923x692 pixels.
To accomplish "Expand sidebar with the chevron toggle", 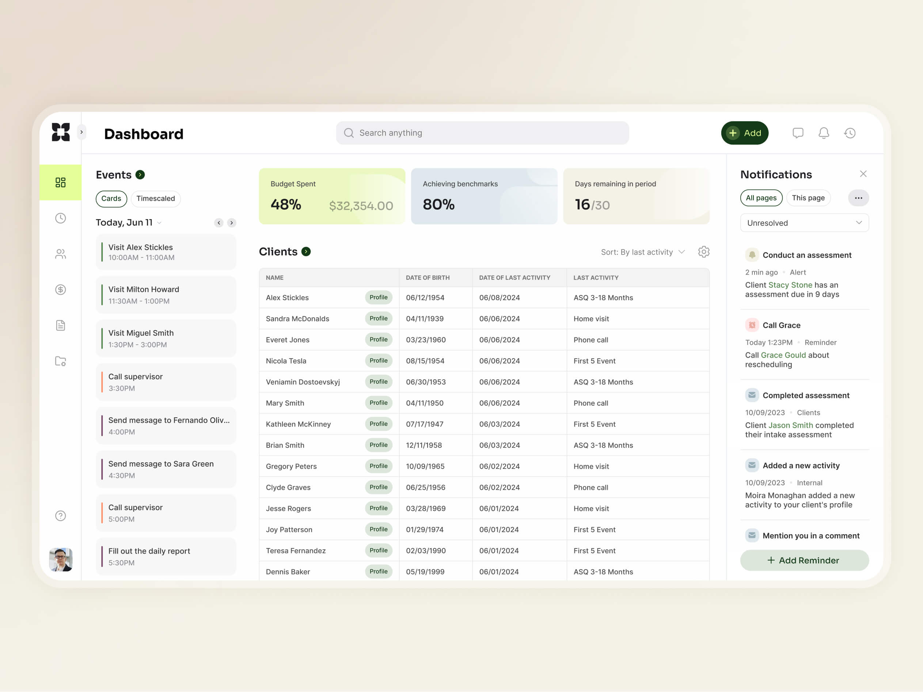I will click(x=81, y=132).
